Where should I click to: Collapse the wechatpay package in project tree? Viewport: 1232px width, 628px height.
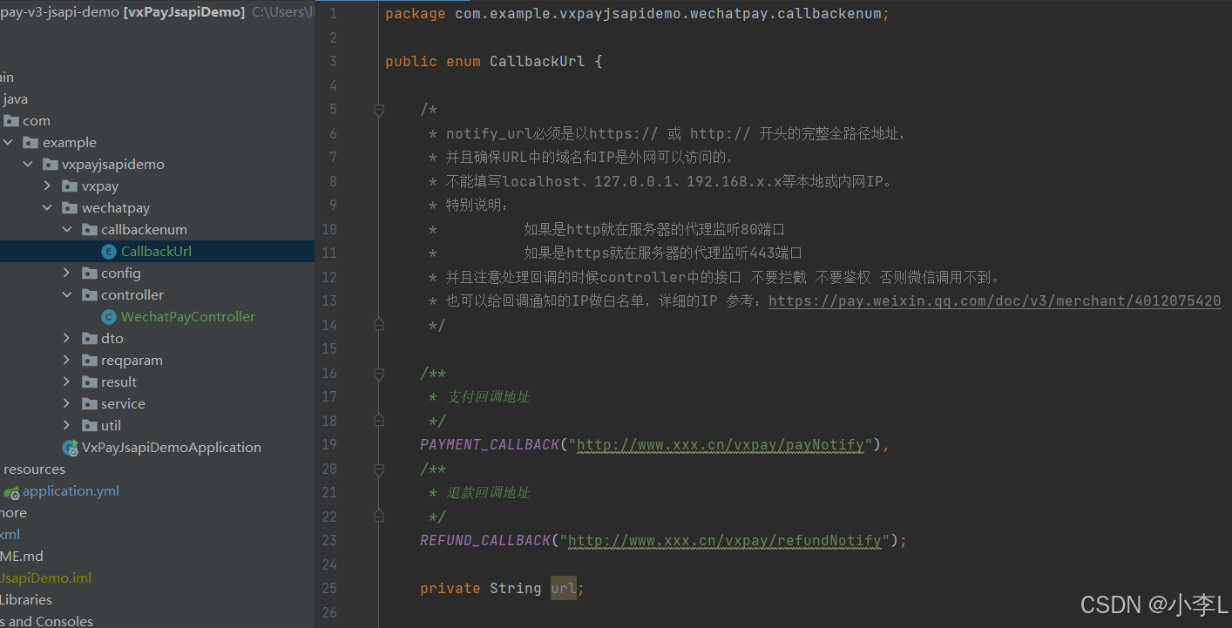(x=48, y=207)
